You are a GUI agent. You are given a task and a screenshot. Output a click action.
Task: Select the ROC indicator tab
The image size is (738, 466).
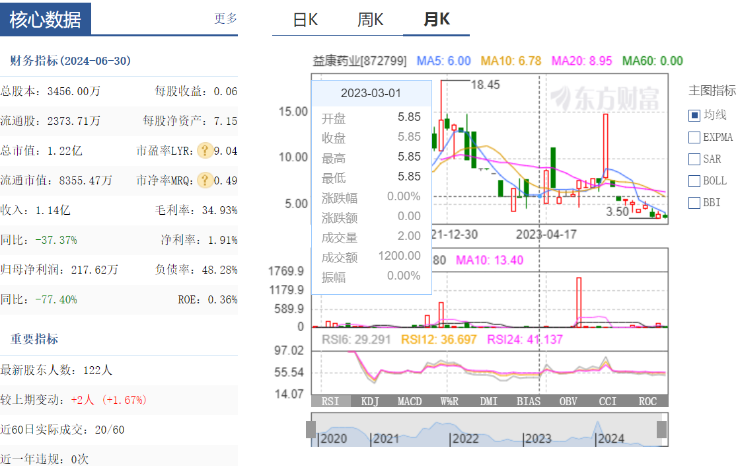coord(647,401)
